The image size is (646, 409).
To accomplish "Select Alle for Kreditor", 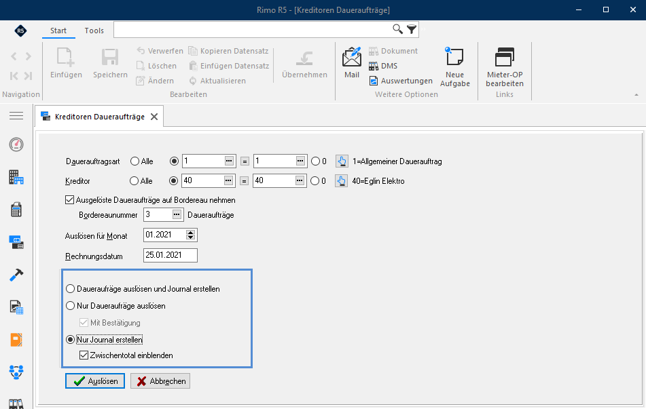I will 134,180.
